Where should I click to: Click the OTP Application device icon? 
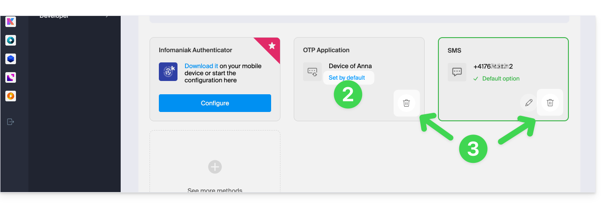312,72
